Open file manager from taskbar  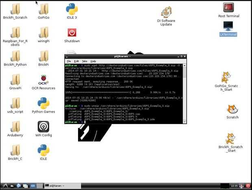(12, 186)
